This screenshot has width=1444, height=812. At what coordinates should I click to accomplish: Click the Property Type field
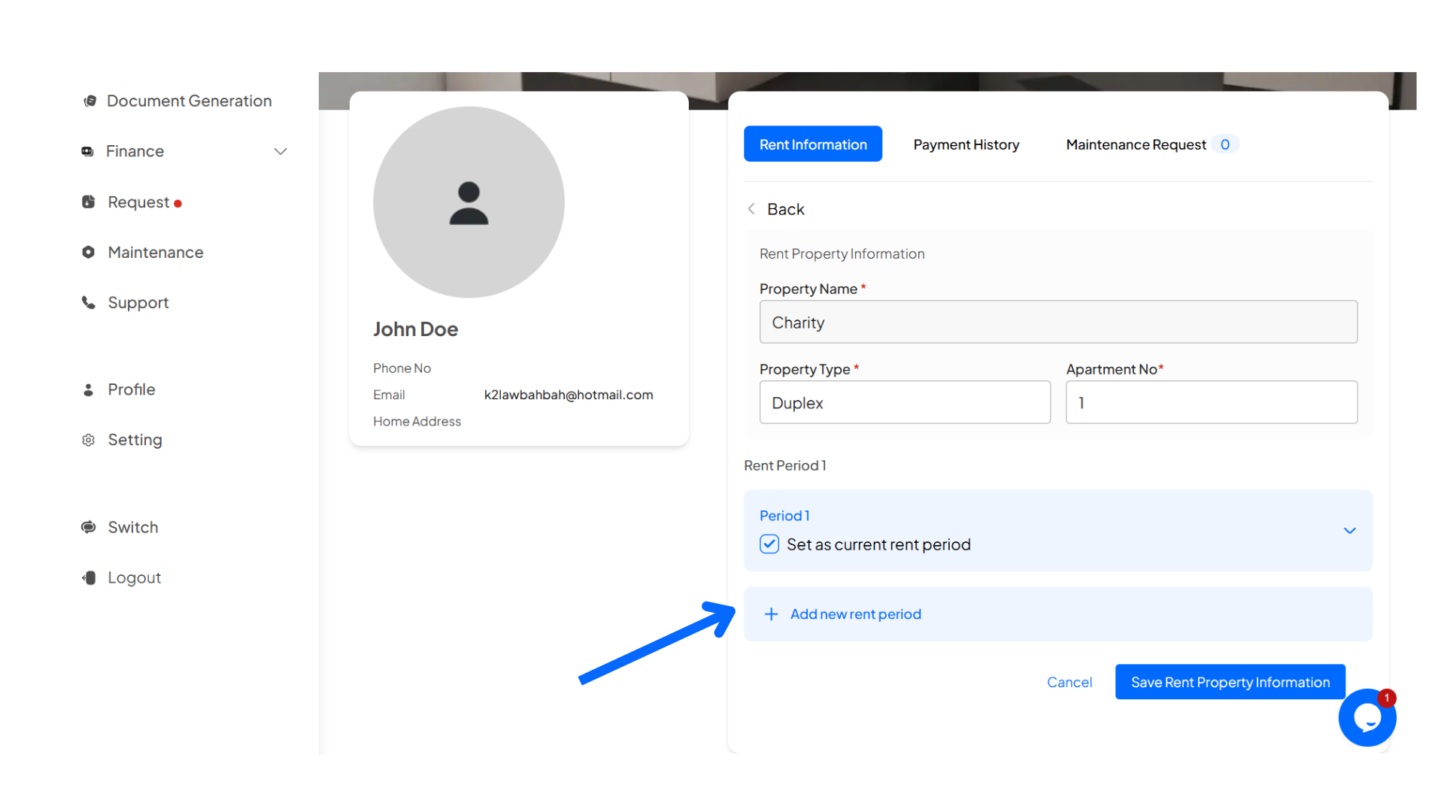pyautogui.click(x=905, y=402)
